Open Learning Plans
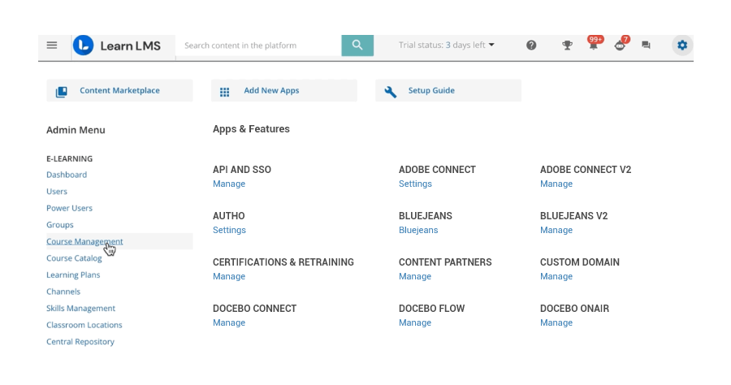The height and width of the screenshot is (385, 731). tap(73, 275)
